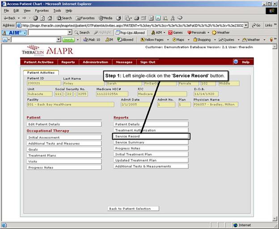Viewport: 279px width, 229px height.
Task: Open the Reports navigation dropdown
Action: pos(68,62)
